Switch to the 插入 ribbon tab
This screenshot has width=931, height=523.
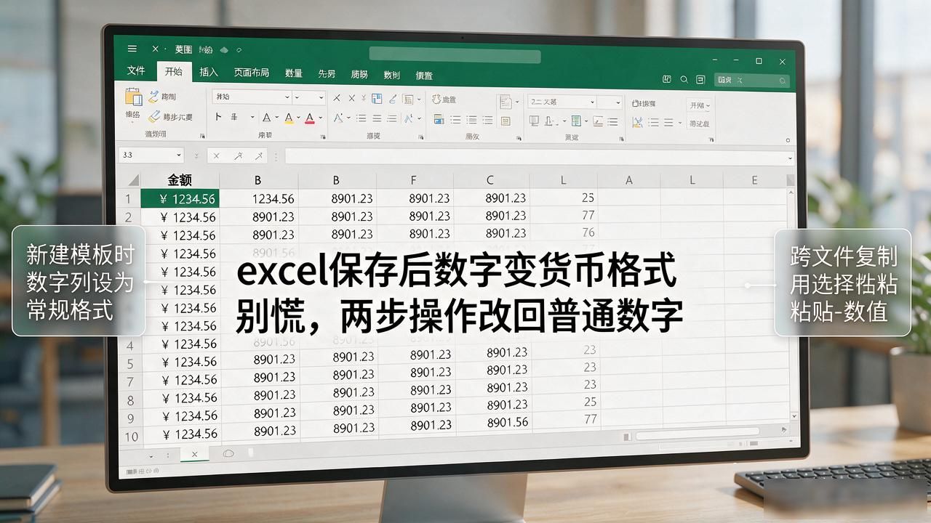point(209,72)
